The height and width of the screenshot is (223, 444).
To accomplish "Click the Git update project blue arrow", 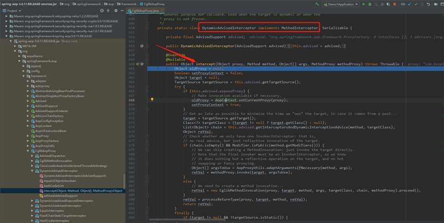I will [x=410, y=4].
